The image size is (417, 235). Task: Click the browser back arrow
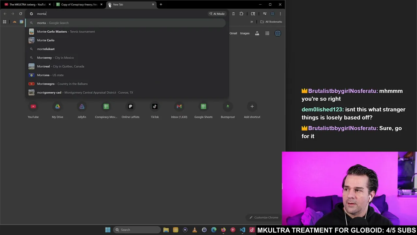pos(5,14)
